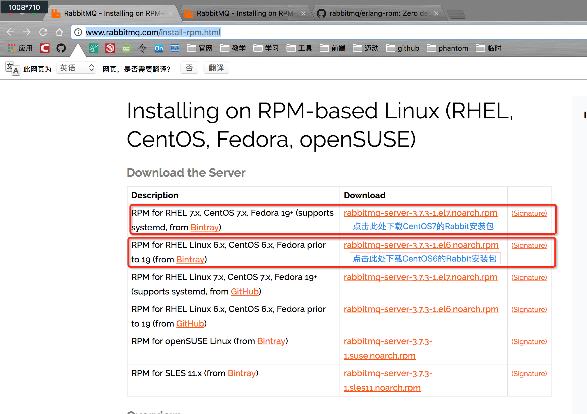This screenshot has height=414, width=587.
Task: Click the Download column header
Action: pos(365,195)
